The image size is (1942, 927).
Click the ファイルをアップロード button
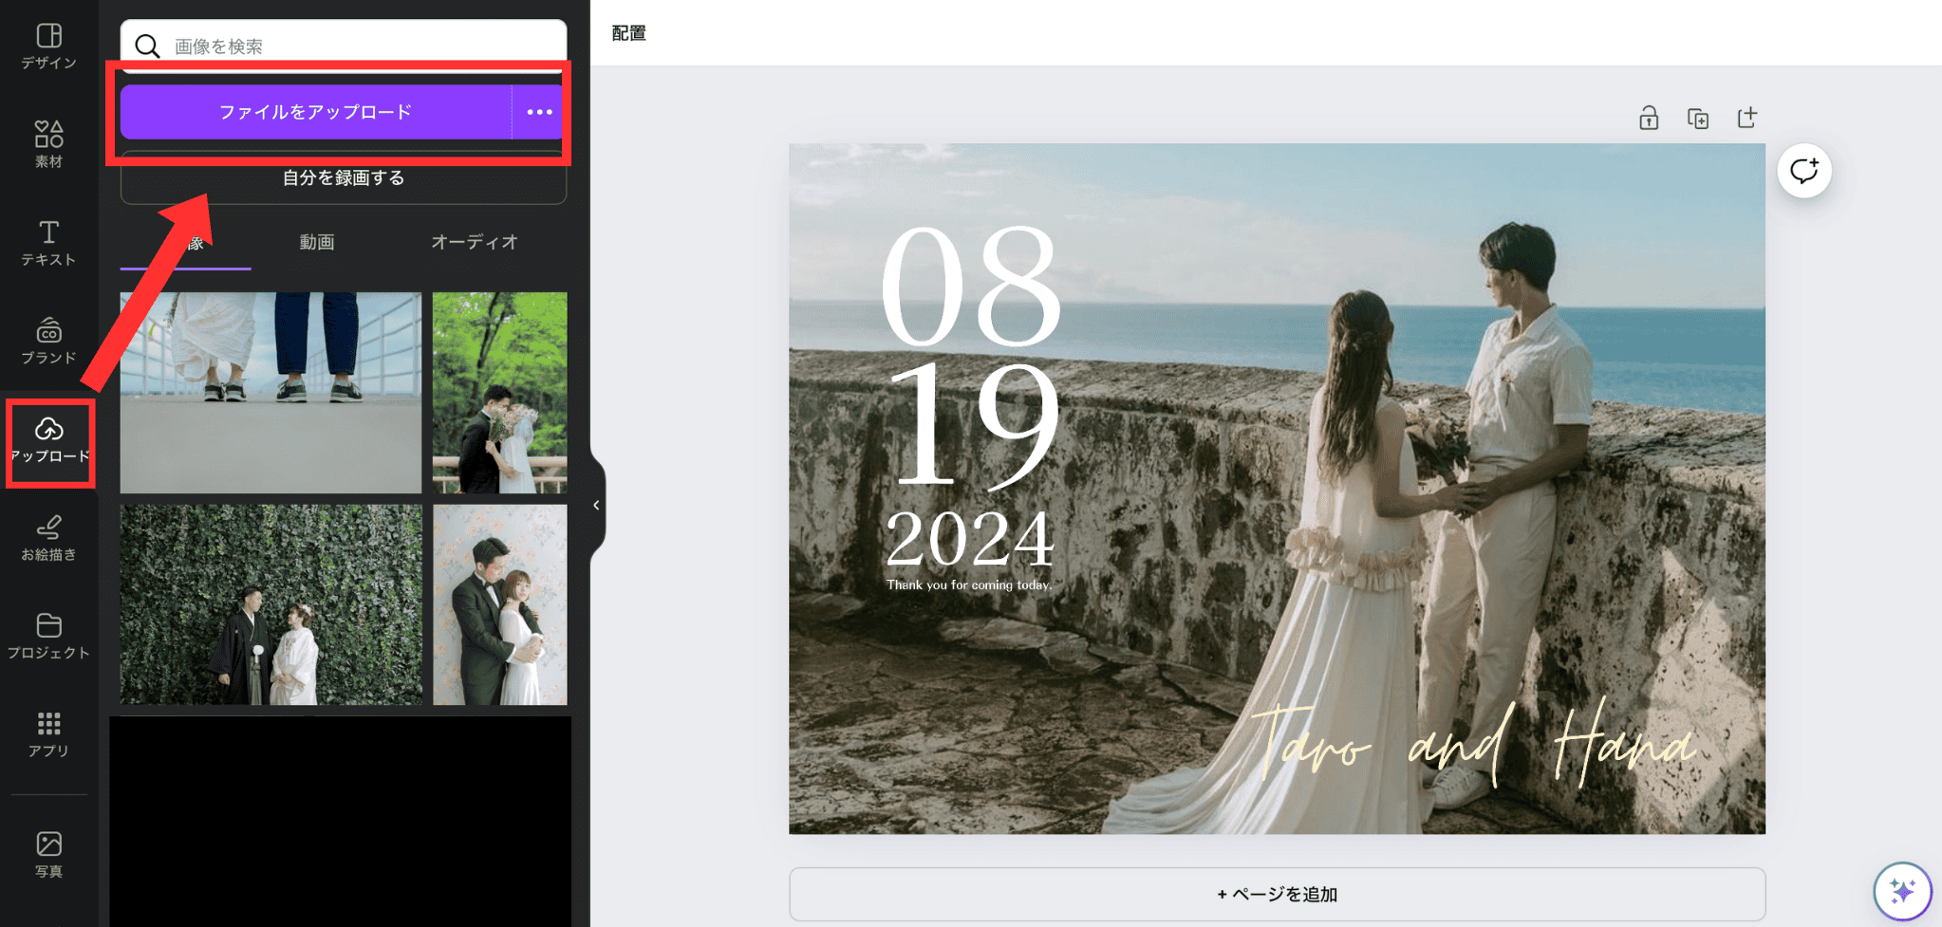coord(315,112)
